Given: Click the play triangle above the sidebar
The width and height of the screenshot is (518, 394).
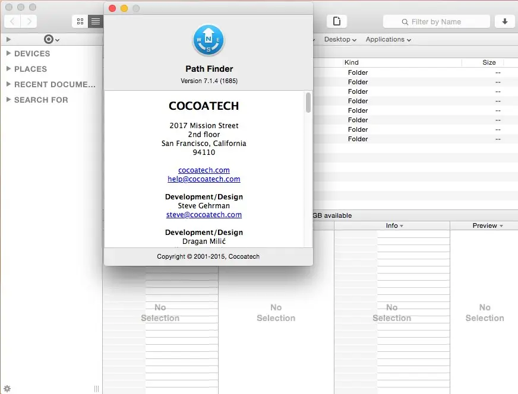Looking at the screenshot, I should [8, 40].
